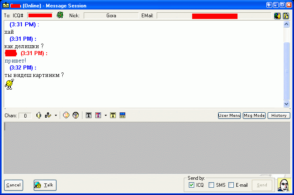Click chat scrollbar up arrow
294x195 pixels.
[x=286, y=24]
